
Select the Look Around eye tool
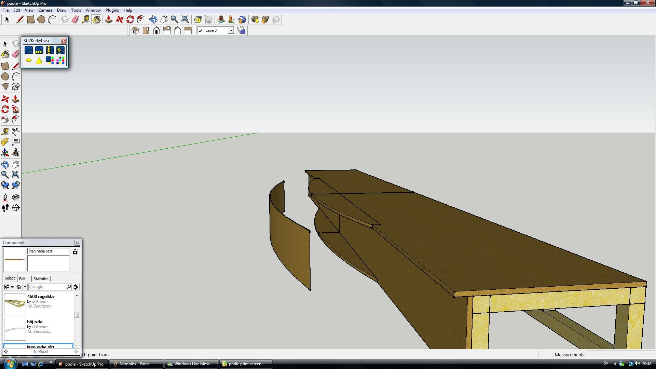pos(16,197)
